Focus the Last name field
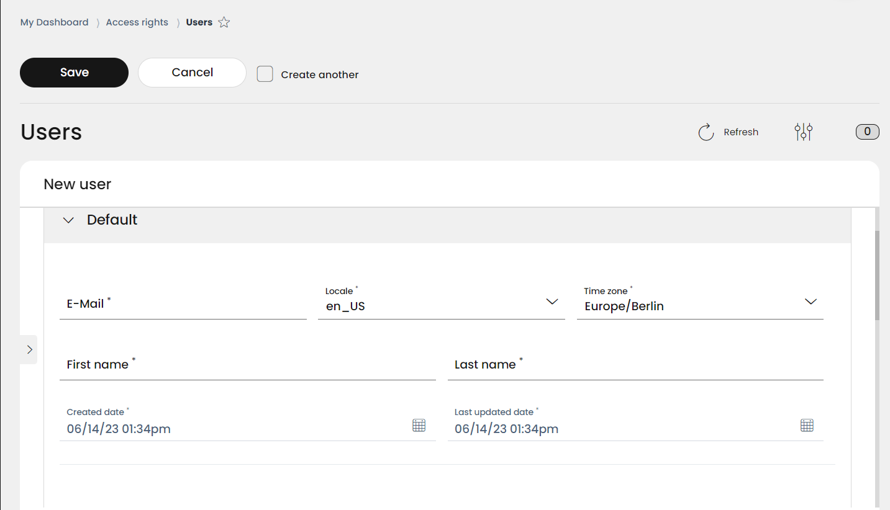The height and width of the screenshot is (510, 890). click(x=635, y=364)
